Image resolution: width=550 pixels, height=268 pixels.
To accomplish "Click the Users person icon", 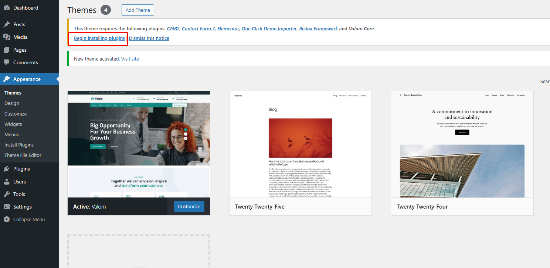I will click(7, 182).
